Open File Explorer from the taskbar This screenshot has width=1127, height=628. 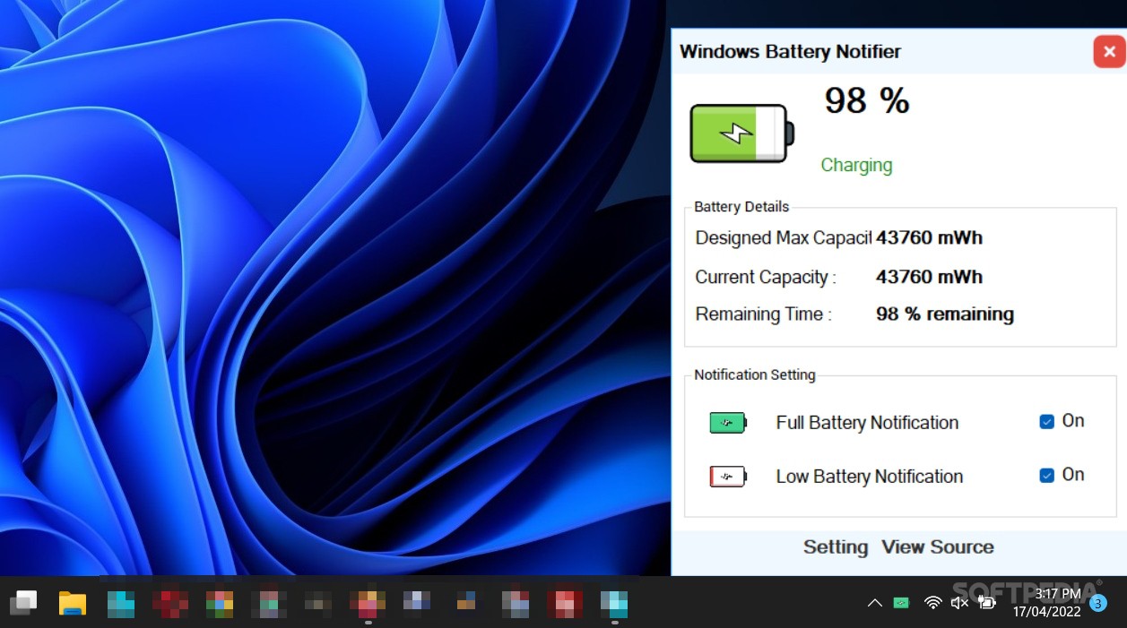(73, 603)
